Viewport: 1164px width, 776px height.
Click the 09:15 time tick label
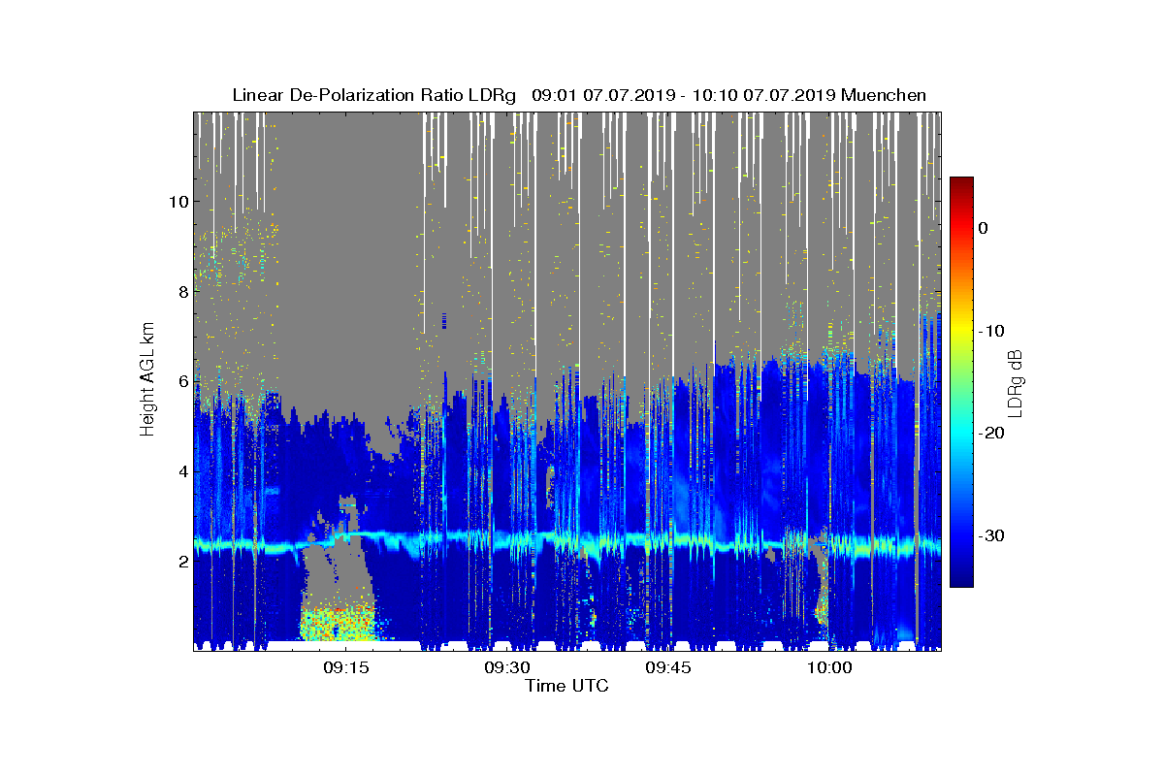tap(345, 667)
